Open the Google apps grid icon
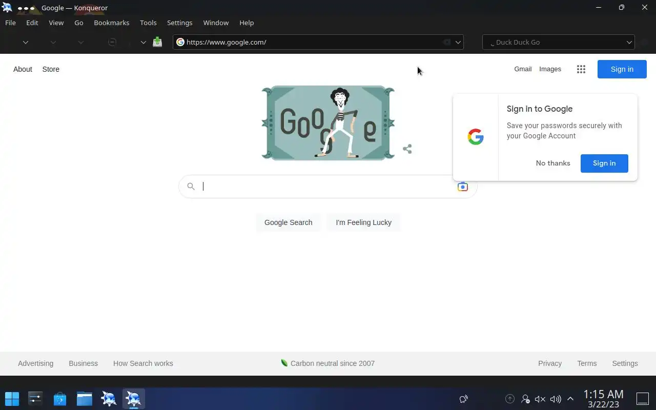The width and height of the screenshot is (656, 410). click(x=581, y=69)
